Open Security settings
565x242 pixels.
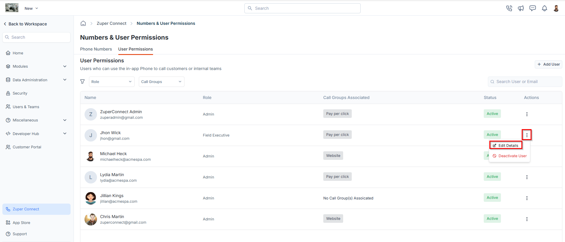point(17,93)
